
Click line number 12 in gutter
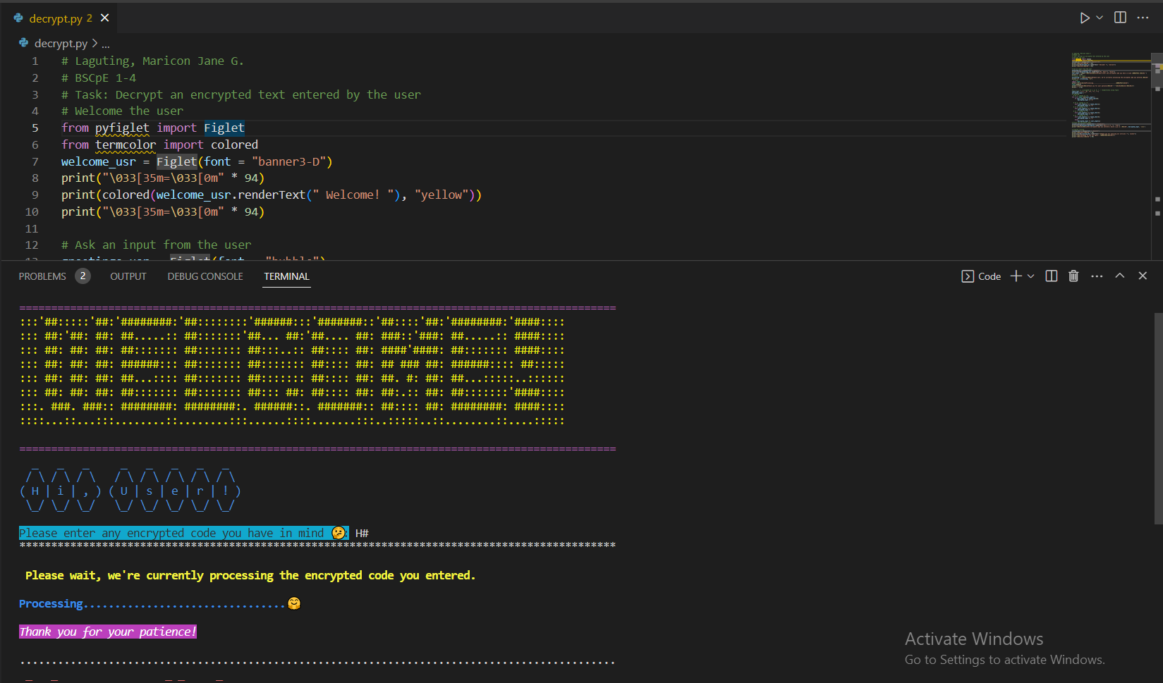32,245
